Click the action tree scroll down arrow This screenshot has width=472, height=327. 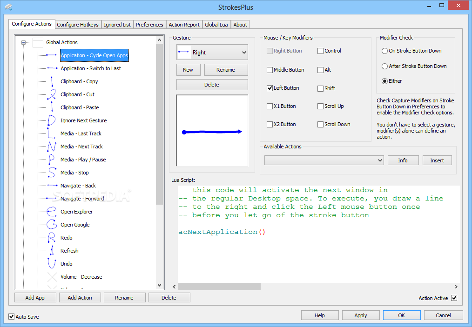click(160, 285)
